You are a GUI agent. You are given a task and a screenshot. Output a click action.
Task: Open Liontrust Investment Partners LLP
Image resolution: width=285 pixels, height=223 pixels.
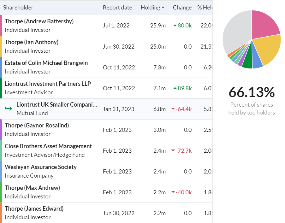point(48,84)
